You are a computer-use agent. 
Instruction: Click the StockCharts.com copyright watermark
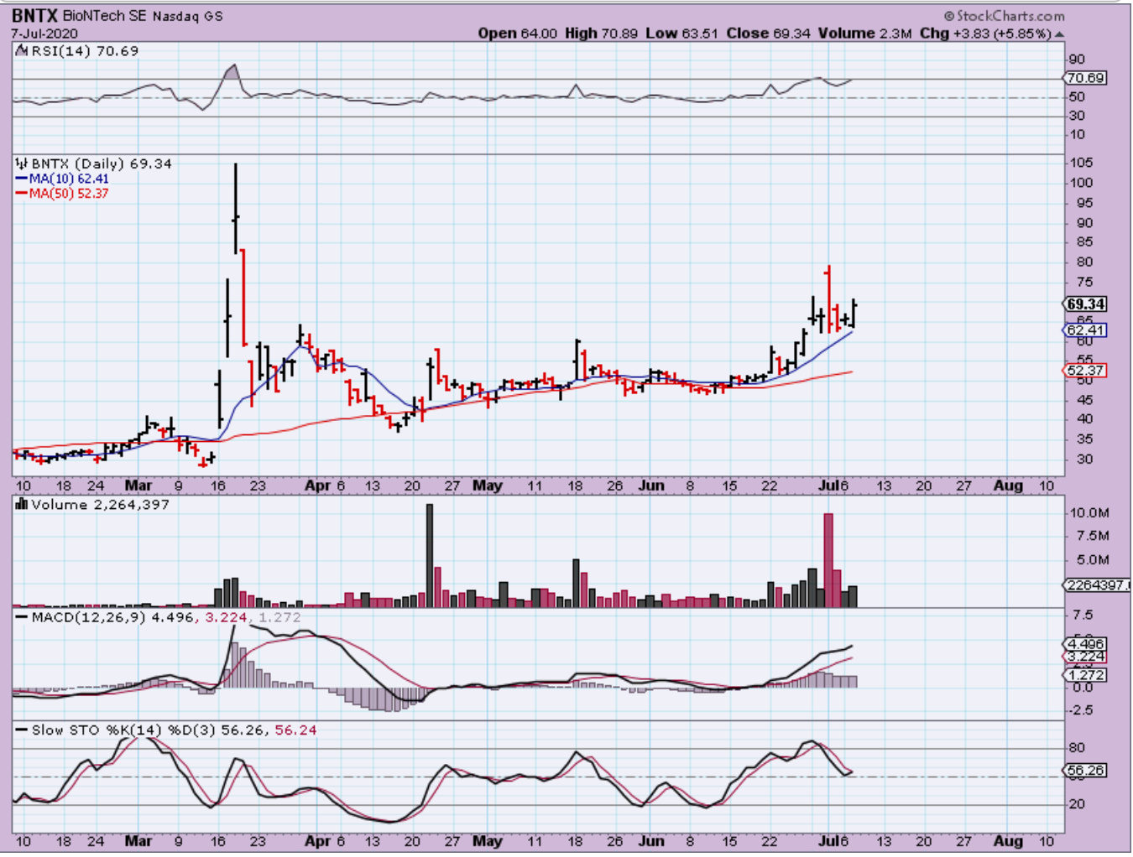[x=1004, y=16]
